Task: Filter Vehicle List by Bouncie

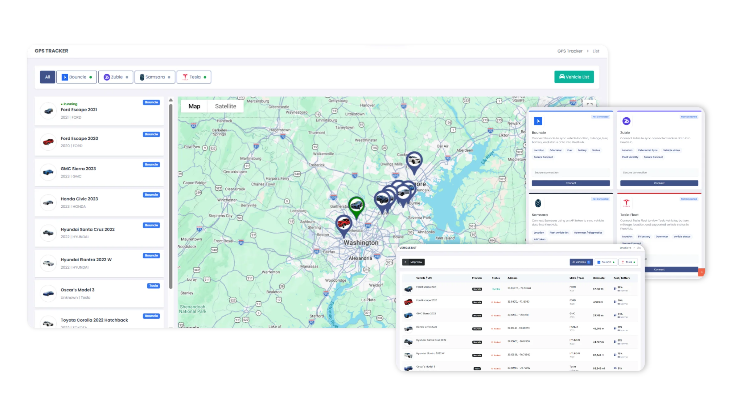Action: (606, 262)
